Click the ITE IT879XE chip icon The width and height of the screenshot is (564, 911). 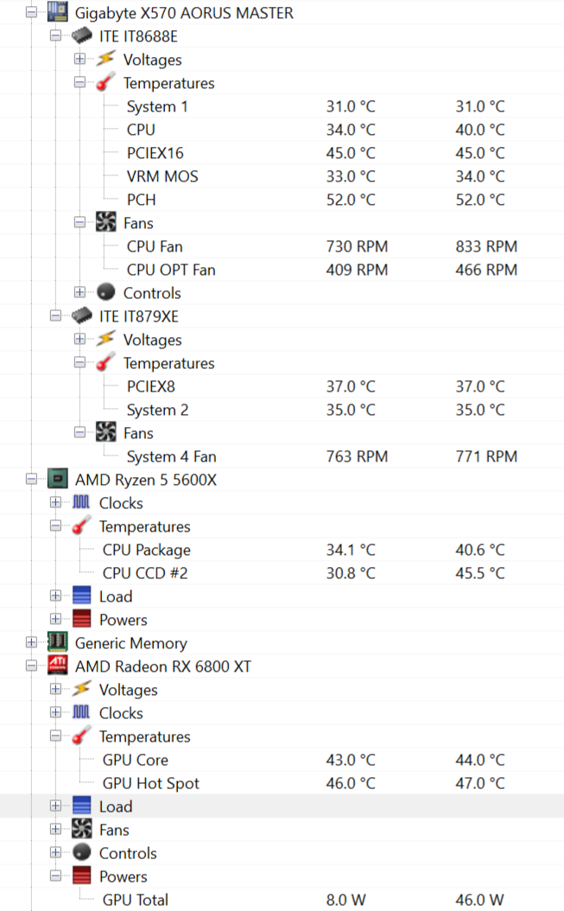point(81,315)
